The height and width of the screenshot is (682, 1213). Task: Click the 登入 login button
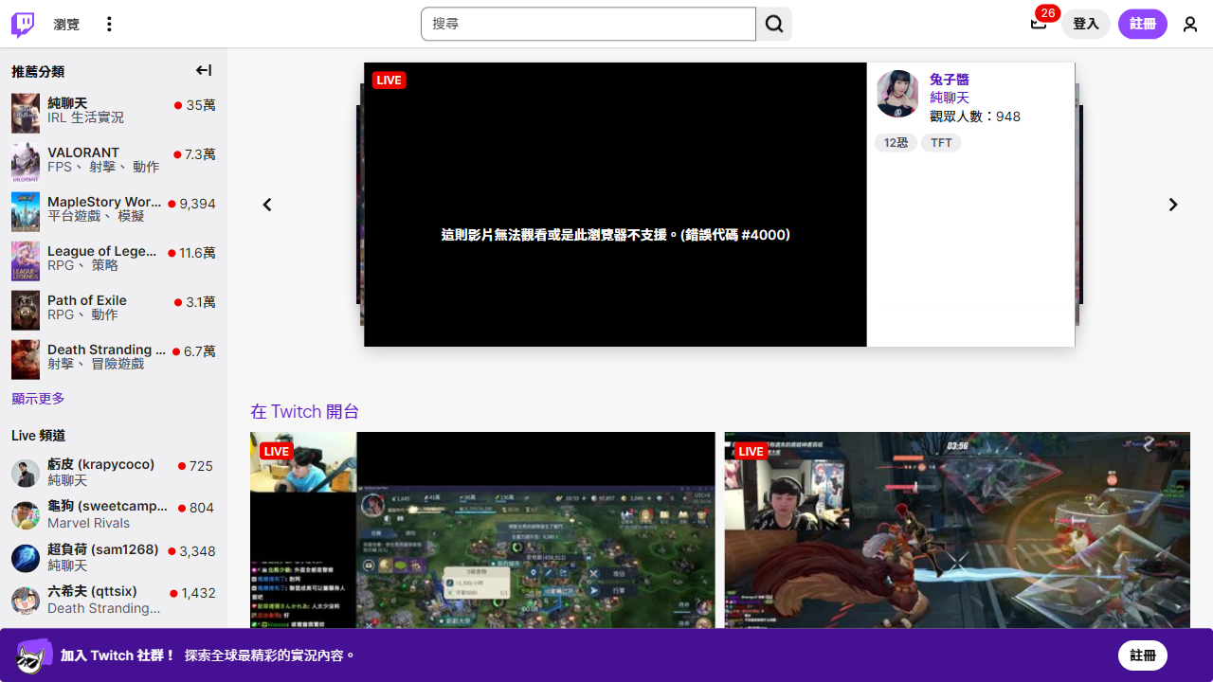(x=1085, y=24)
